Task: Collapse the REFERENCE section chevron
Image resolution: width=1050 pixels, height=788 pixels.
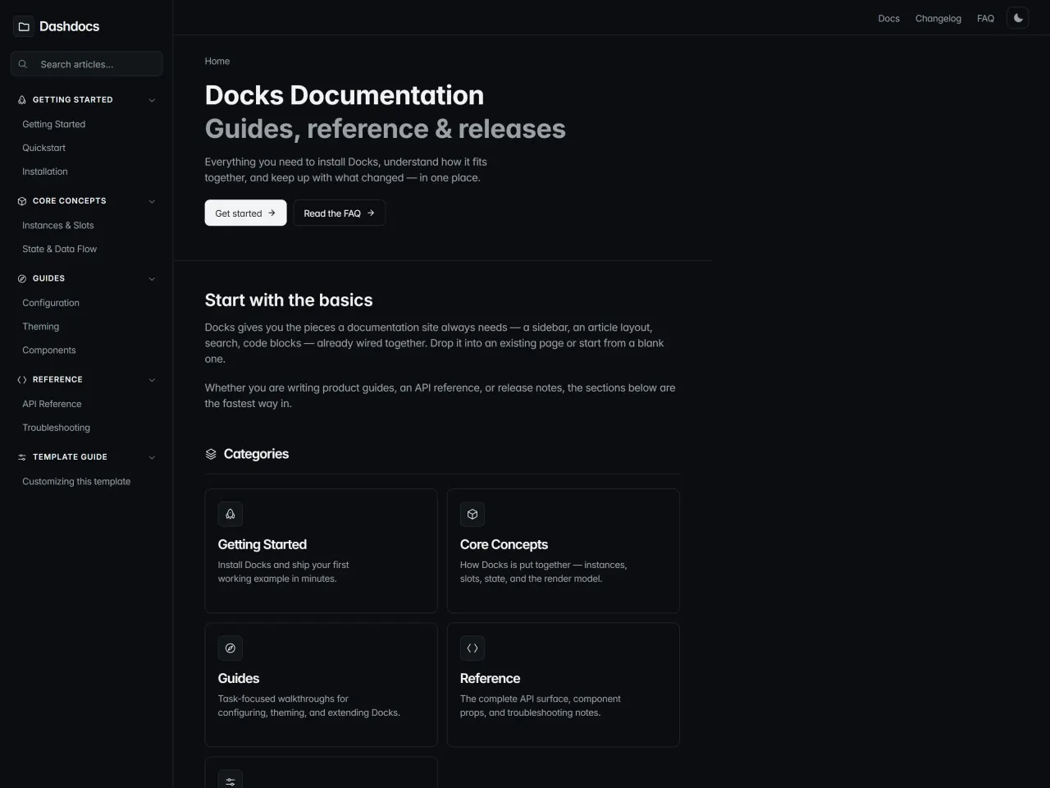Action: [x=152, y=380]
